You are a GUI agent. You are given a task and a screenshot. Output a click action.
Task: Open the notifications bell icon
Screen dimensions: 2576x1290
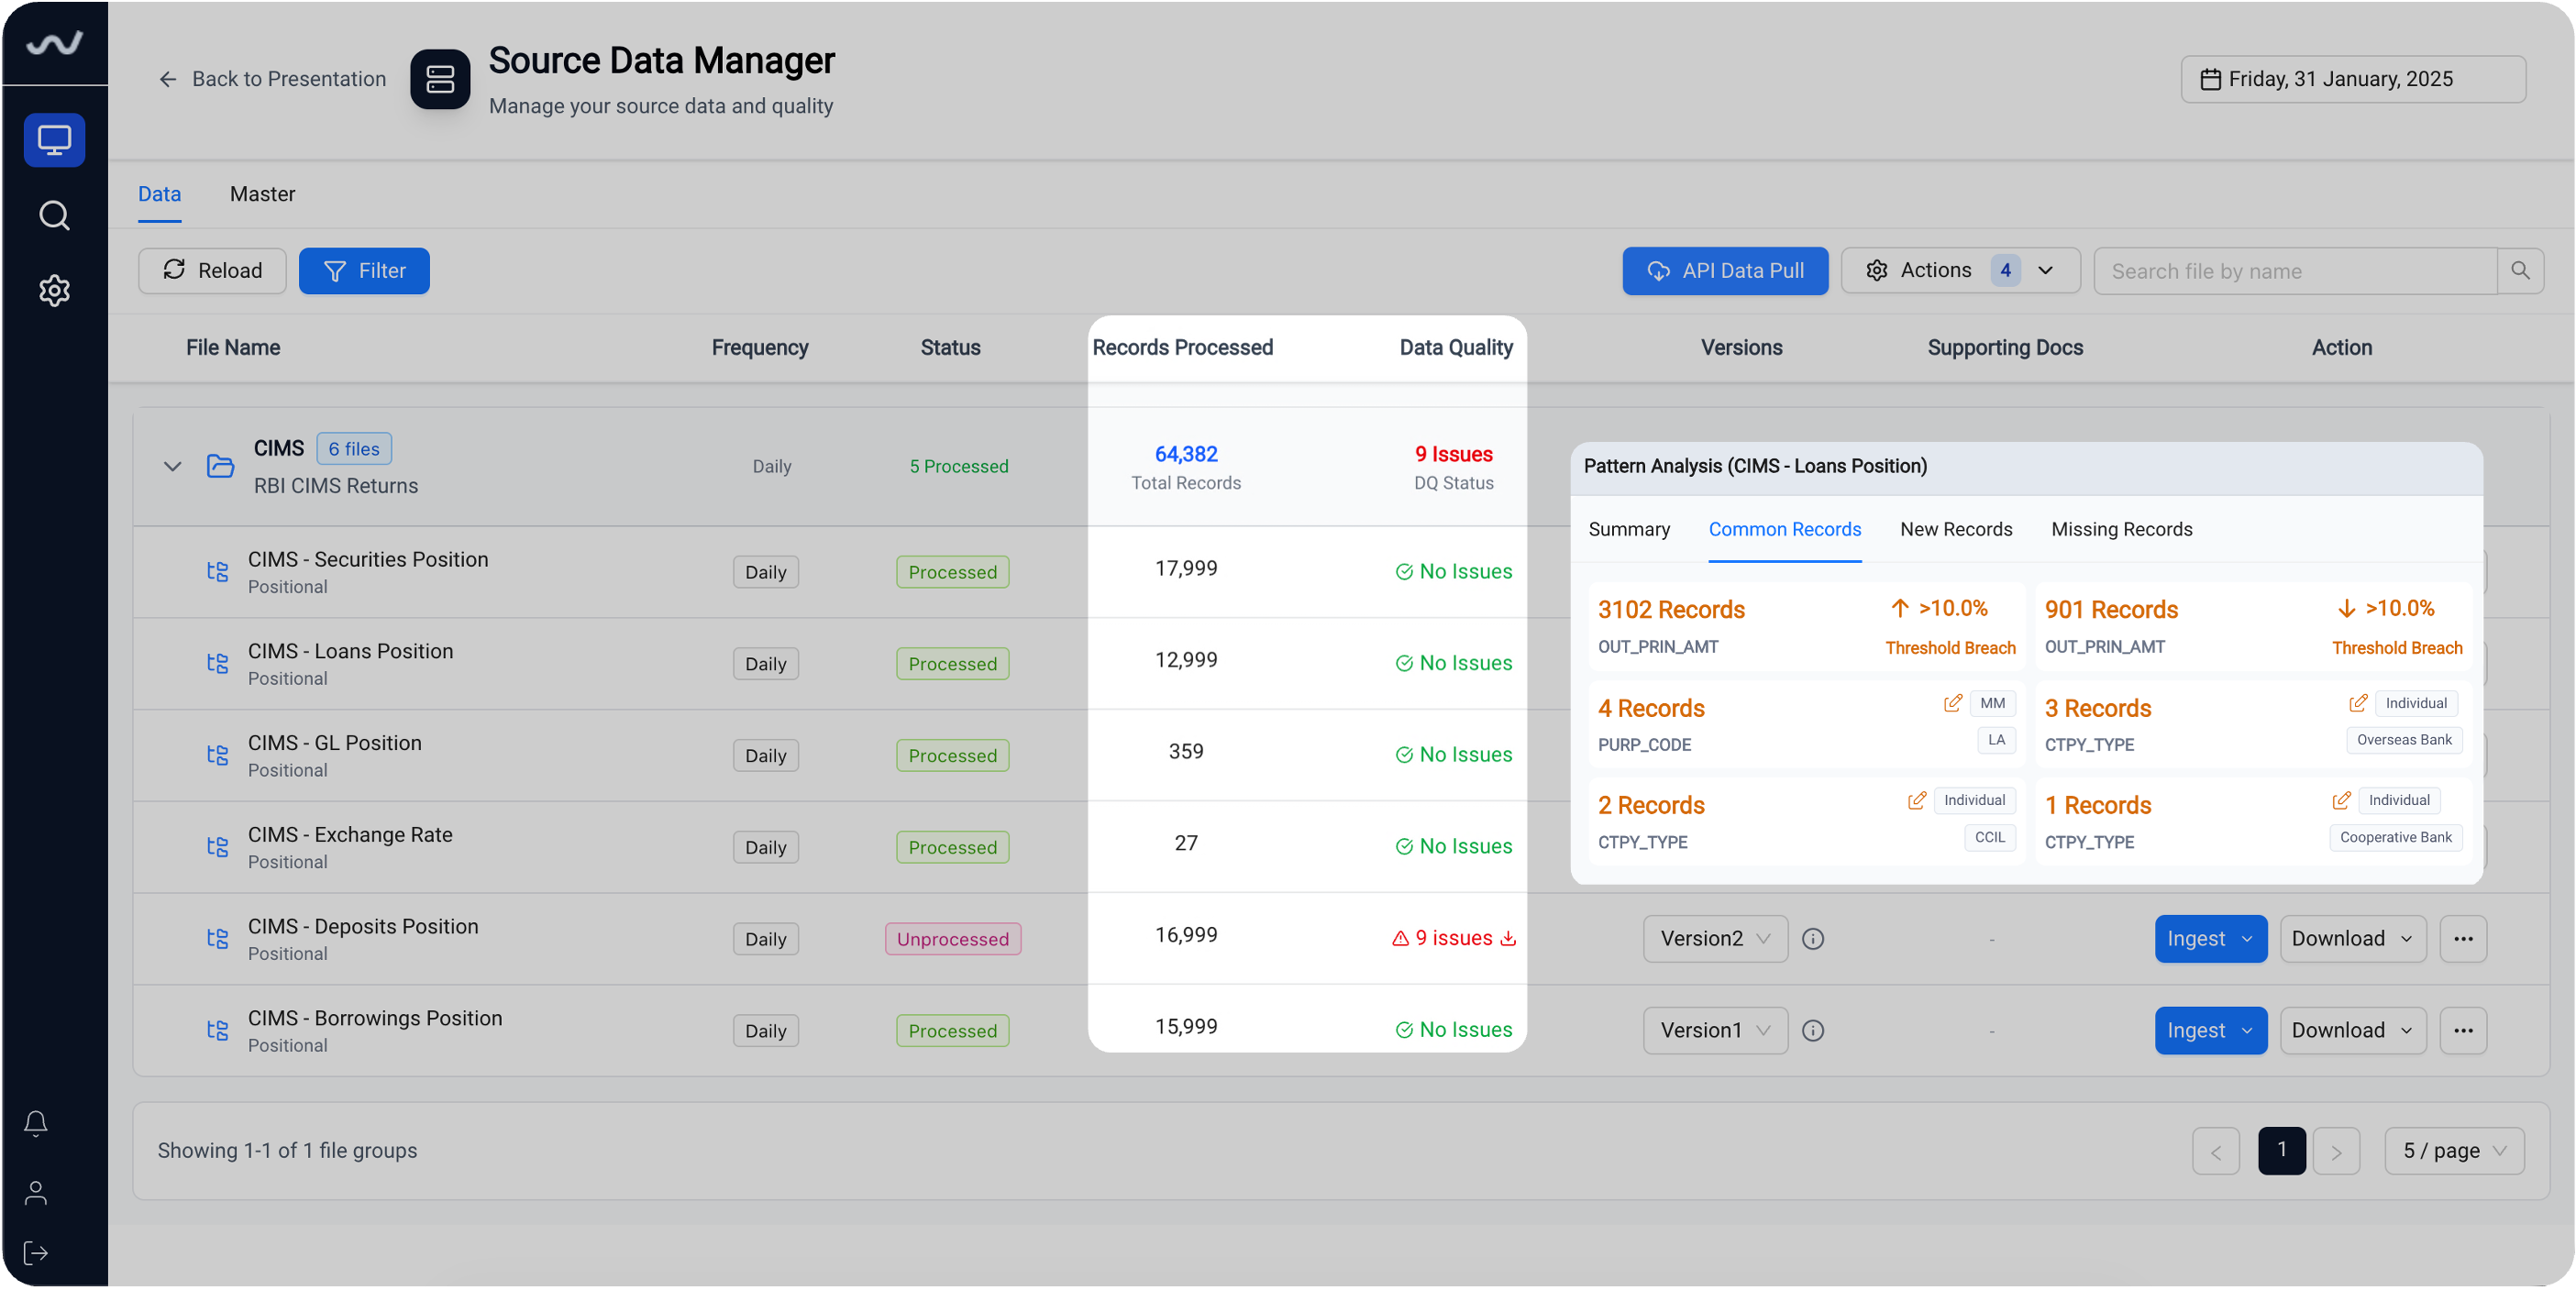tap(36, 1124)
